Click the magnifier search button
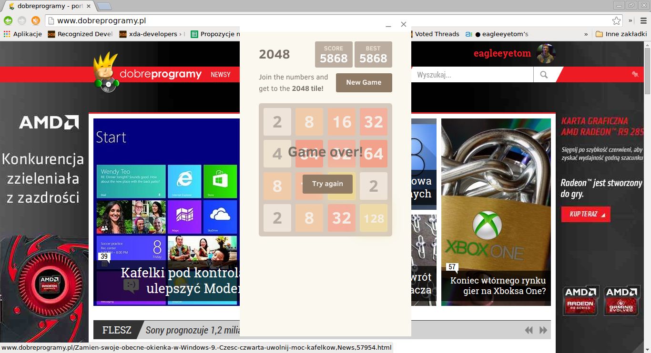 point(544,75)
